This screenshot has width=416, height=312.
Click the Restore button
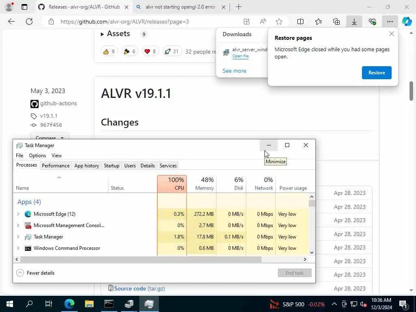click(377, 73)
